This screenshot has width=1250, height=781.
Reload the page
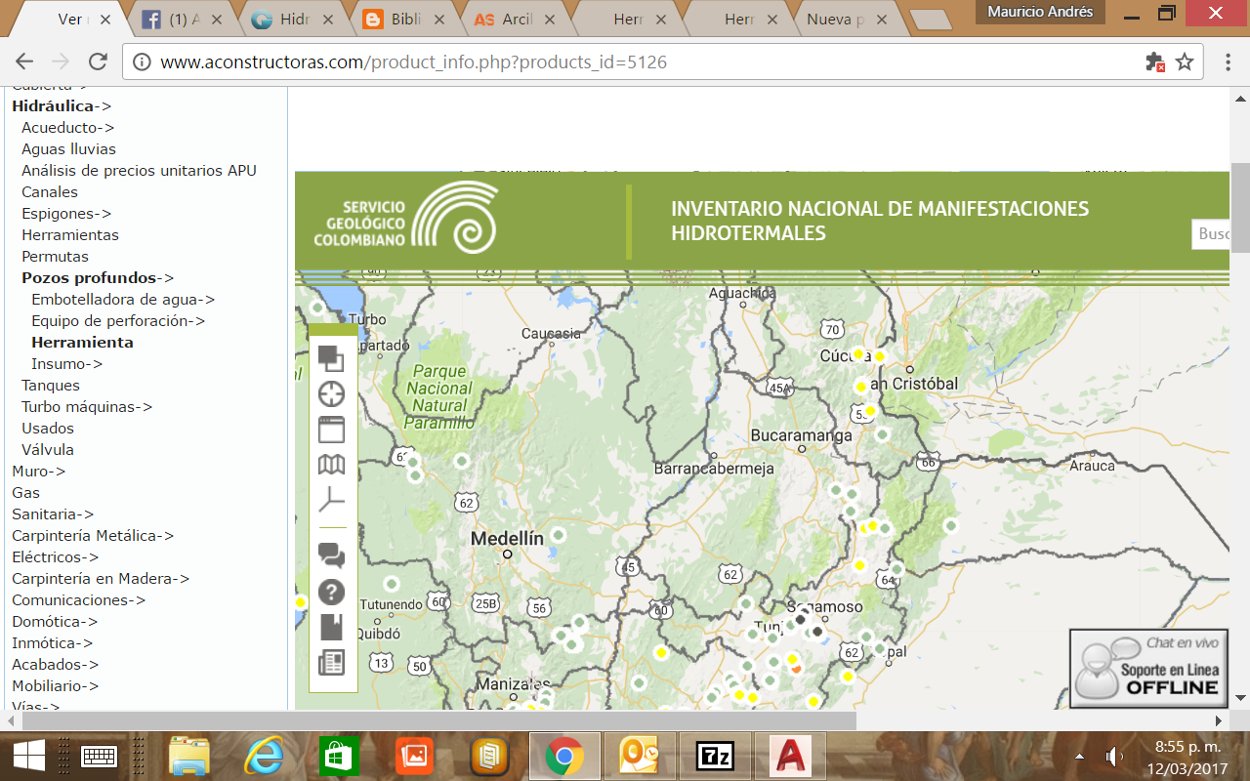[98, 62]
